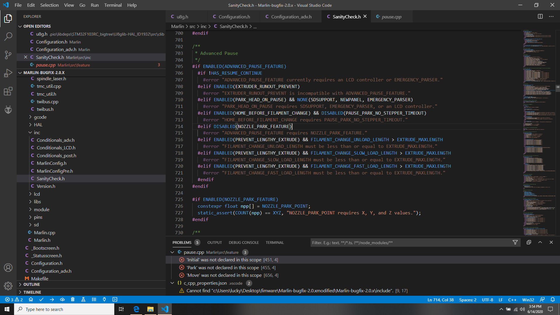The height and width of the screenshot is (315, 560).
Task: Click the UTF-8 encoding button
Action: 487,300
